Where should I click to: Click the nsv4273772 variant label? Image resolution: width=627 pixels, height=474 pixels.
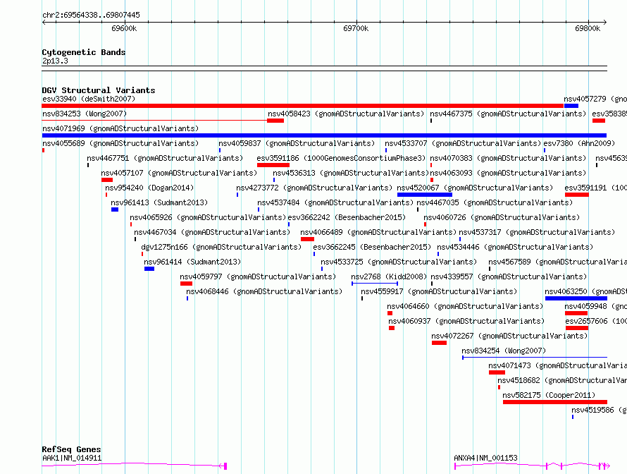pos(314,188)
